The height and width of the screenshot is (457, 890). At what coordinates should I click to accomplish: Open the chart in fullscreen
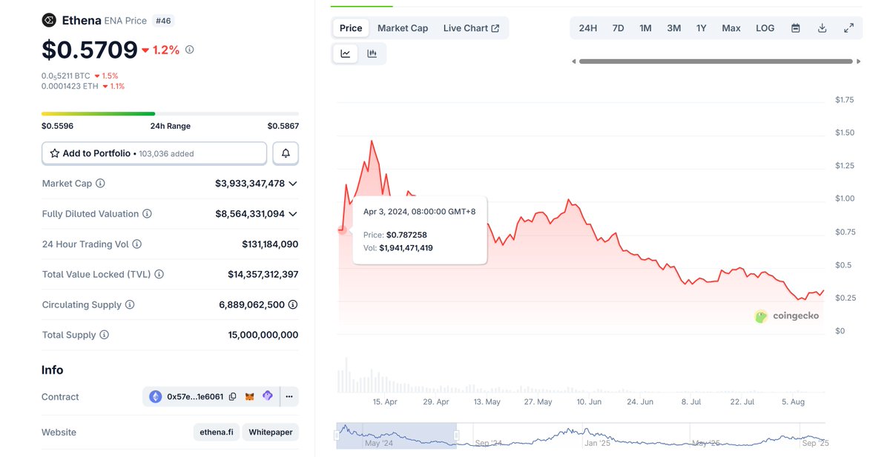848,28
